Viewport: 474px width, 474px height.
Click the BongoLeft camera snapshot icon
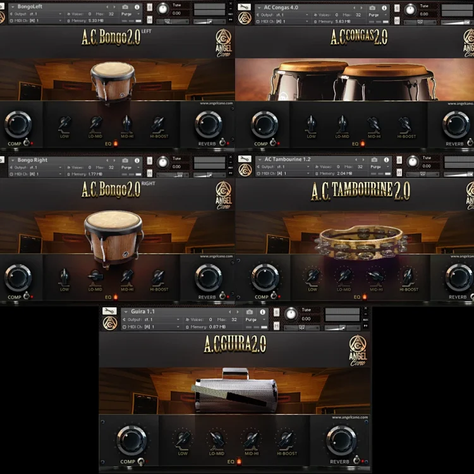(x=125, y=7)
